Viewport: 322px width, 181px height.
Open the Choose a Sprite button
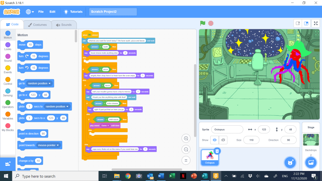[290, 162]
